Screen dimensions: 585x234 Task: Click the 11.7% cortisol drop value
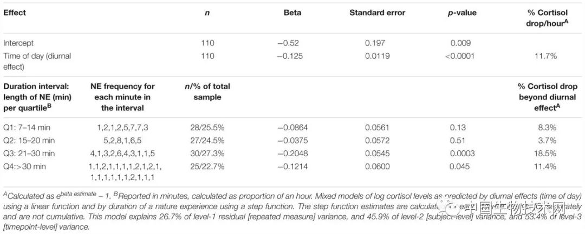(545, 56)
